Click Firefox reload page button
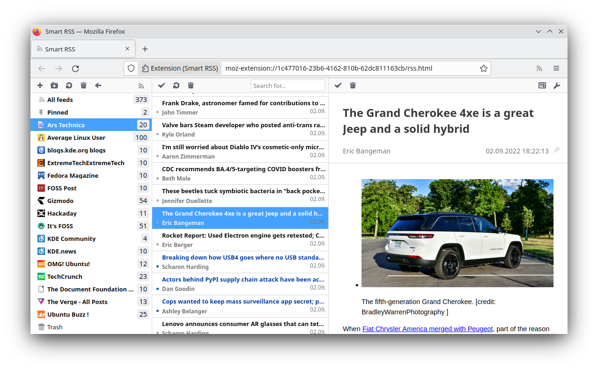 coord(75,68)
